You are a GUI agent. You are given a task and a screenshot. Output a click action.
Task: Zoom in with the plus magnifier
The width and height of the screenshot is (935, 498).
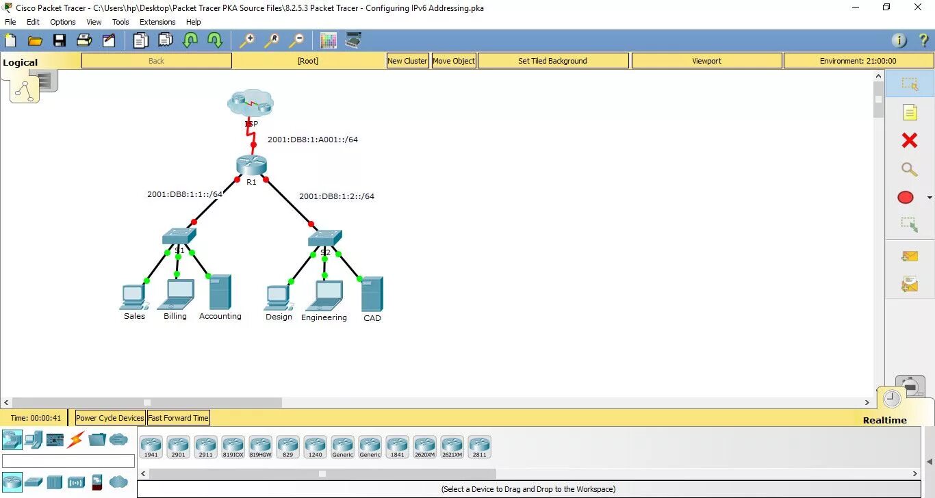point(246,40)
